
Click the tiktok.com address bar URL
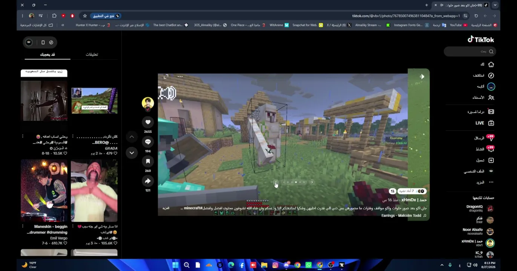click(406, 16)
